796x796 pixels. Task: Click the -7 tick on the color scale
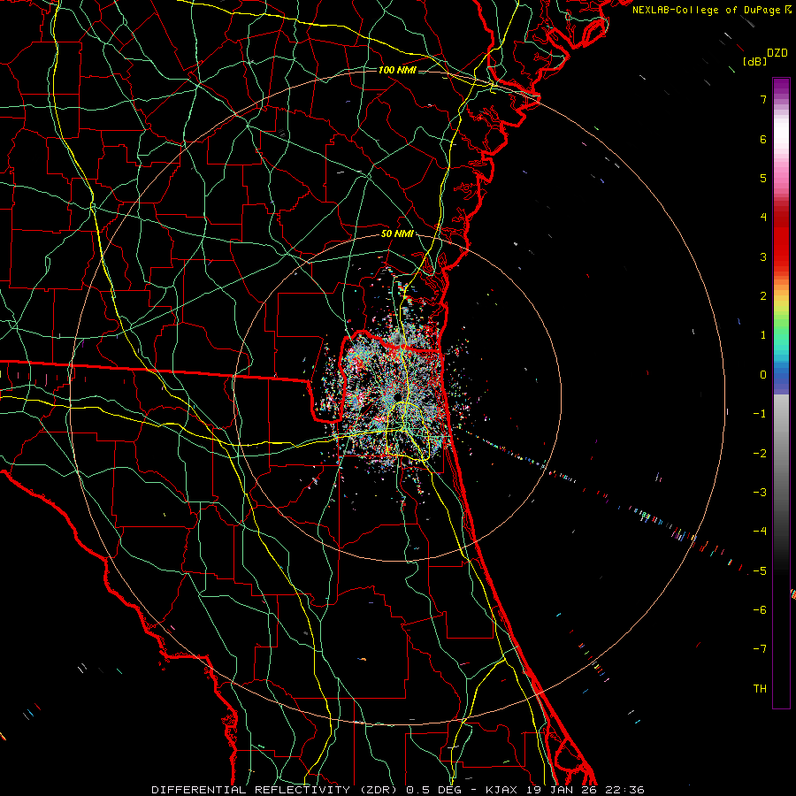[x=760, y=649]
